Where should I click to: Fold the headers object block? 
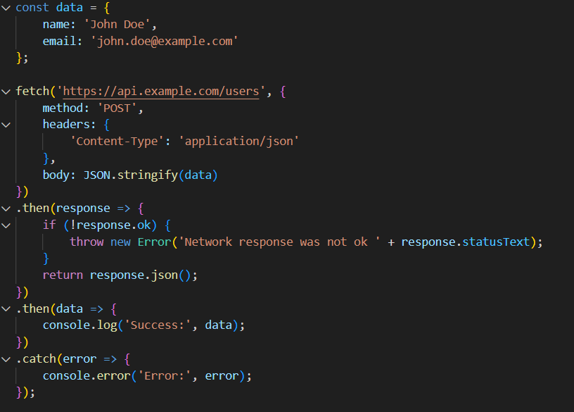coord(6,125)
